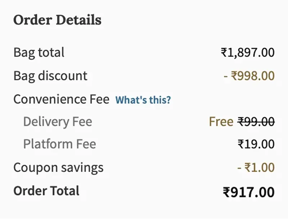Click the Platform Fee label
The width and height of the screenshot is (288, 219).
pos(59,144)
